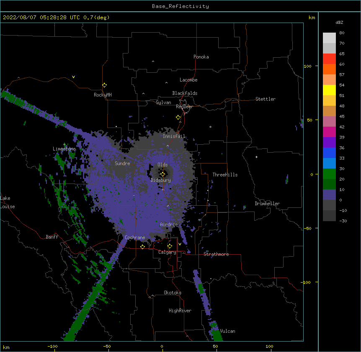Click the 2022/08/07 05:28:28 UTC timestamp
This screenshot has width=361, height=352.
(x=41, y=18)
